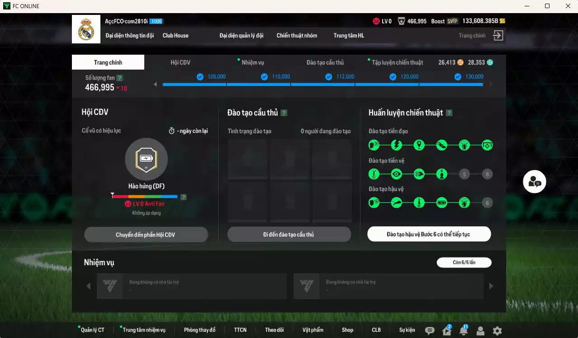Select the 130,000 fan milestone checkmark
Image resolution: width=578 pixels, height=338 pixels.
458,77
